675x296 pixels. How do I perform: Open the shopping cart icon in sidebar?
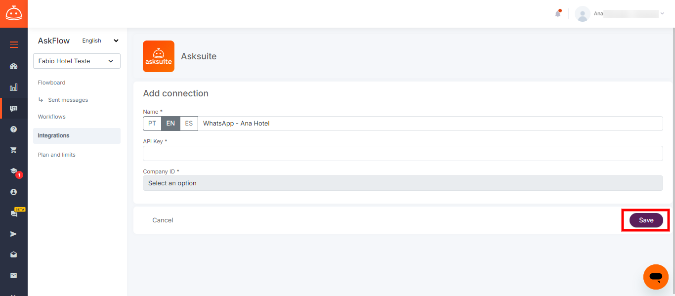(x=14, y=150)
